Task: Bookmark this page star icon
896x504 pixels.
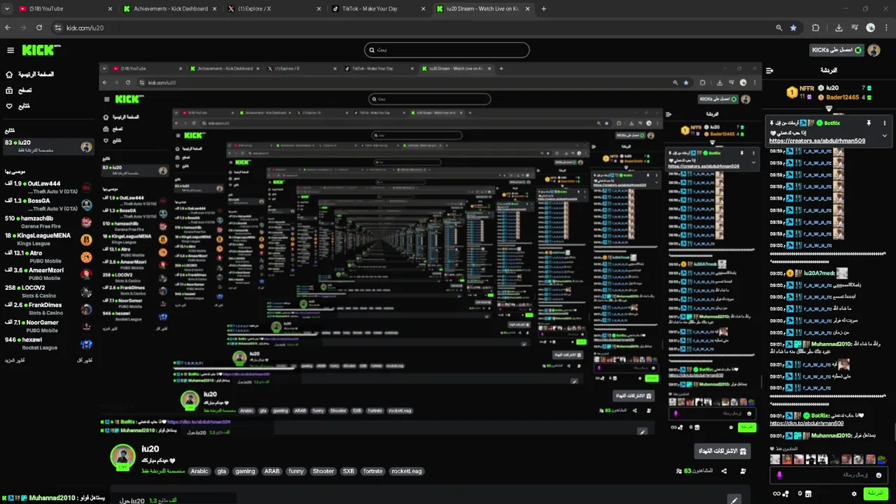Action: [x=793, y=27]
